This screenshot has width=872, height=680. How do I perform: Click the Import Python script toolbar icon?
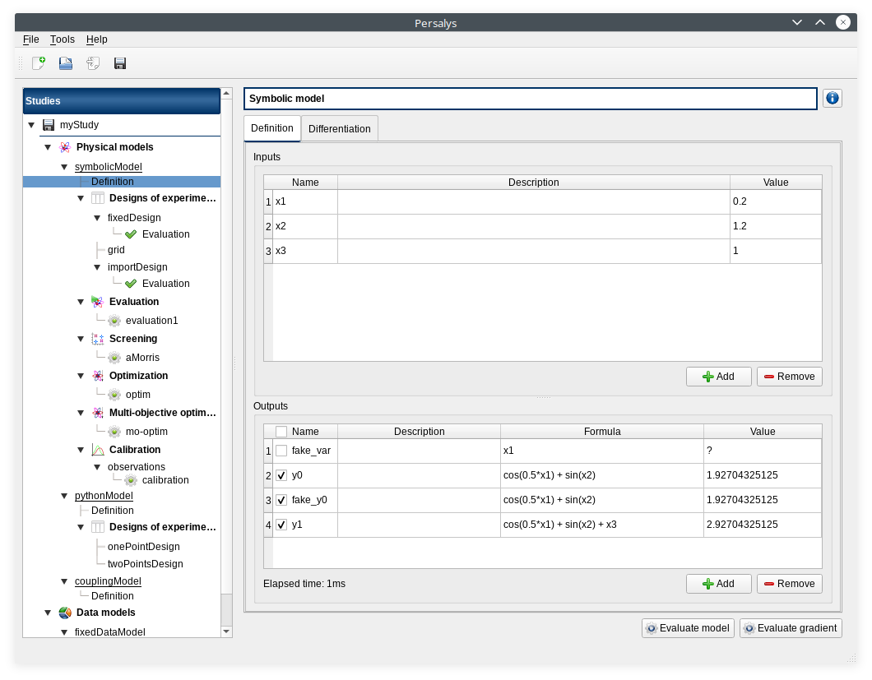pyautogui.click(x=93, y=63)
